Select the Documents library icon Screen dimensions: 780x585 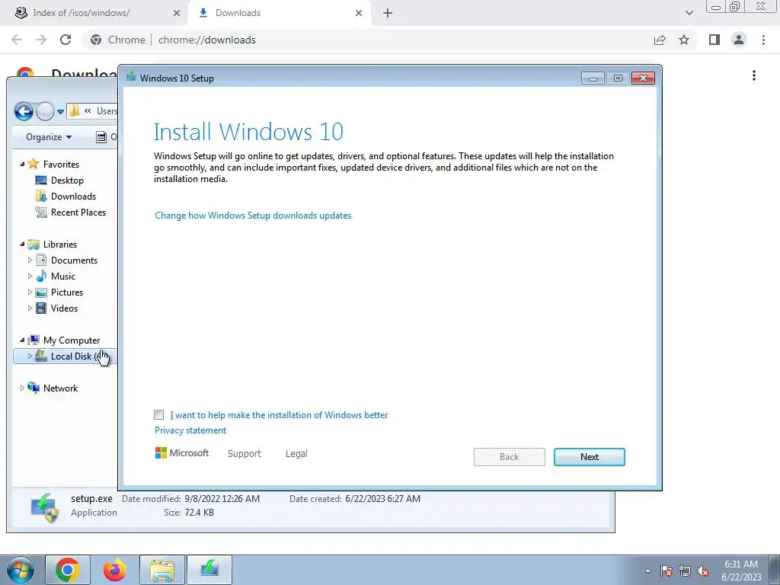click(42, 261)
